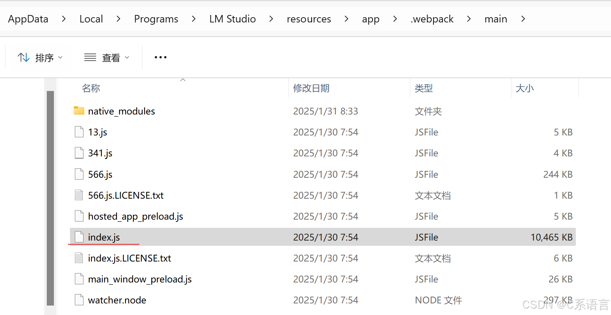
Task: Select watcher.node file name
Action: (117, 300)
